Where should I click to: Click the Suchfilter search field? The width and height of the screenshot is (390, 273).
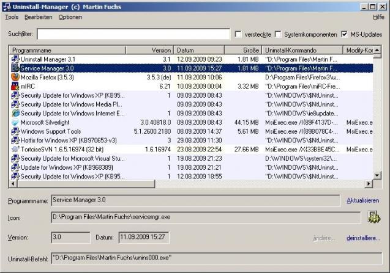133,34
